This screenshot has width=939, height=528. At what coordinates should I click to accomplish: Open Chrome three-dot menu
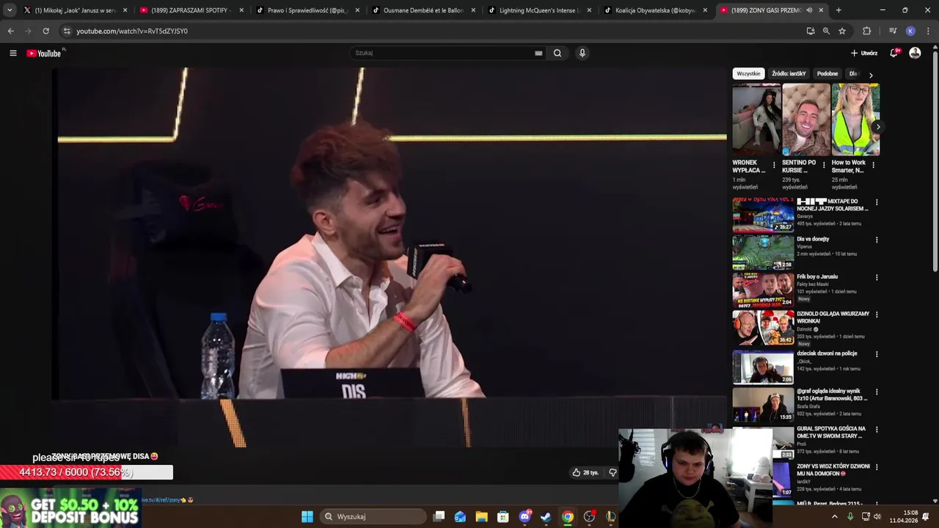(x=928, y=31)
